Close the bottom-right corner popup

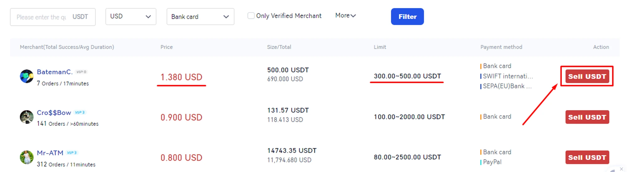(621, 169)
